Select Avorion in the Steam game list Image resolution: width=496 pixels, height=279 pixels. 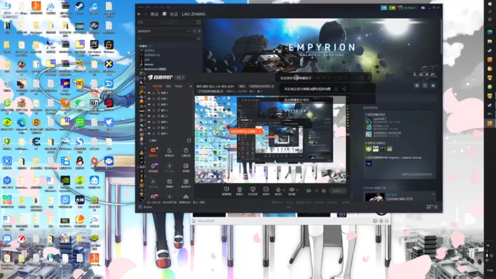149,64
